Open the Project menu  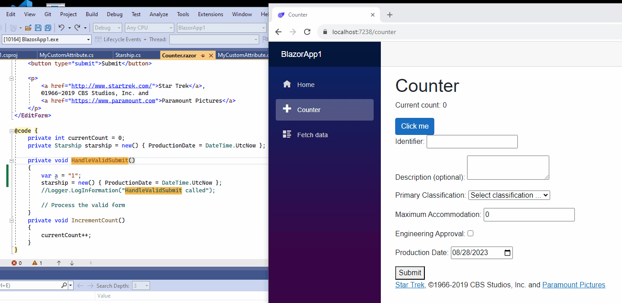point(69,14)
